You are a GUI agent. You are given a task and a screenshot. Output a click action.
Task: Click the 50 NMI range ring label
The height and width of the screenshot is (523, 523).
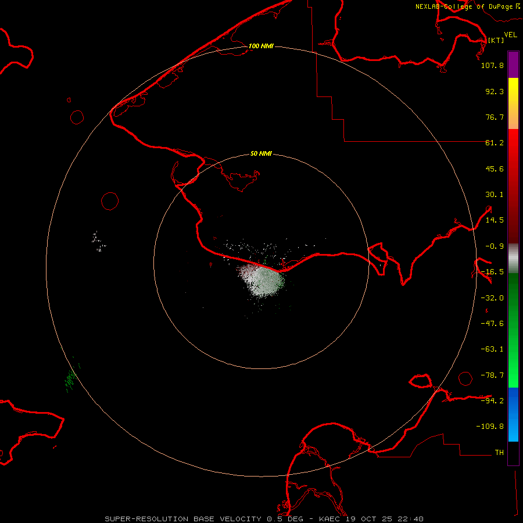[x=261, y=154]
